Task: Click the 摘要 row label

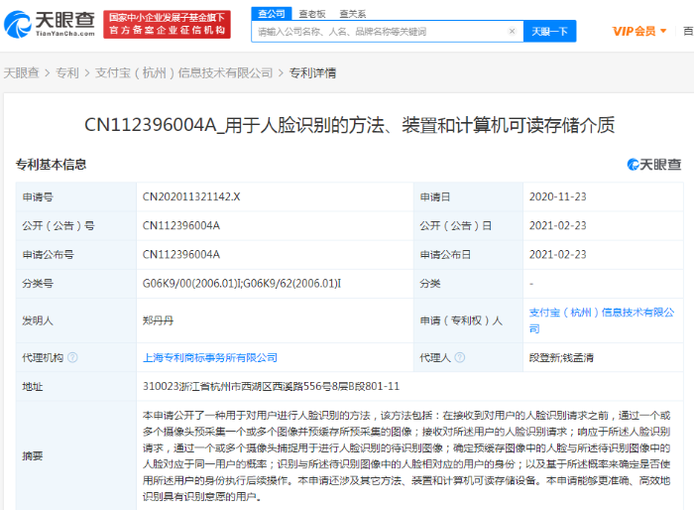Action: [x=33, y=456]
